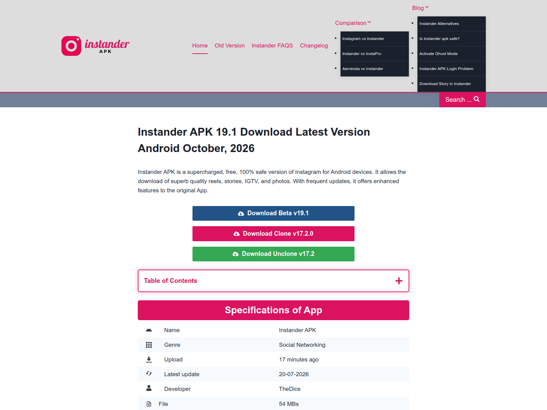
Task: Click the File label in specifications
Action: tap(163, 404)
